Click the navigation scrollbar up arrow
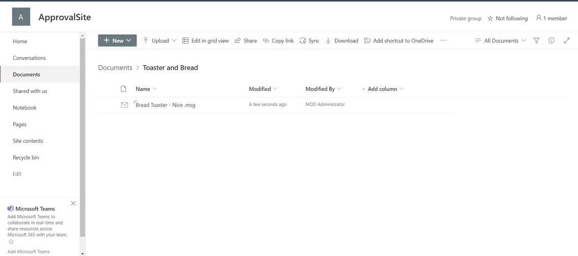Viewport: 578px width, 256px height. 83,35
